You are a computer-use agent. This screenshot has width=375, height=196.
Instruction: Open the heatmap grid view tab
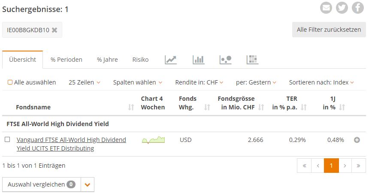click(253, 60)
